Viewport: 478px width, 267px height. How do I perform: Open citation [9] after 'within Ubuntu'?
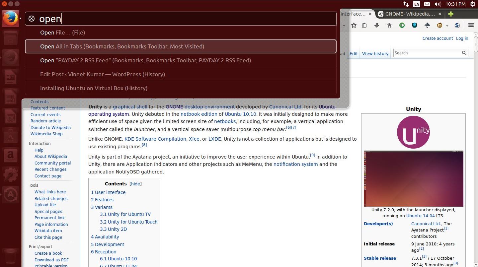pyautogui.click(x=312, y=155)
